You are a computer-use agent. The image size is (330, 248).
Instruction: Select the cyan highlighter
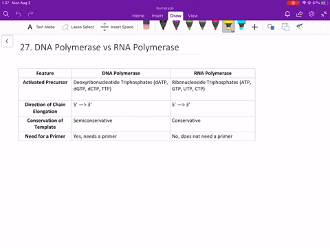241,25
